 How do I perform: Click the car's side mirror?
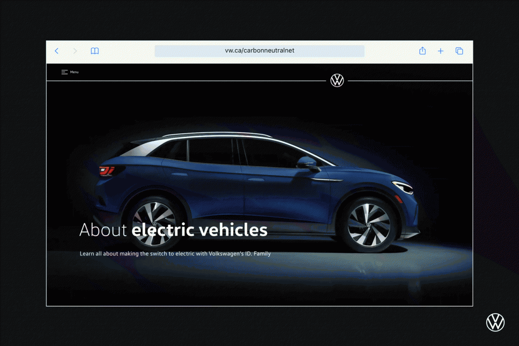[x=307, y=162]
